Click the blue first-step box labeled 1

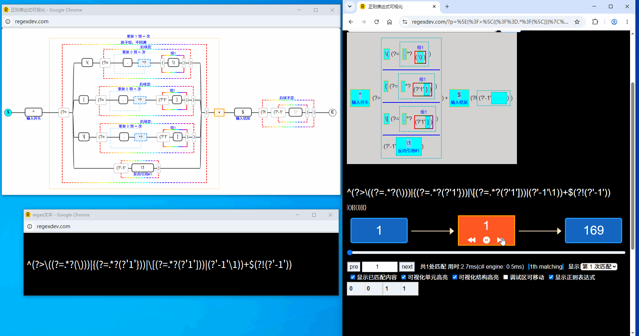tap(379, 230)
